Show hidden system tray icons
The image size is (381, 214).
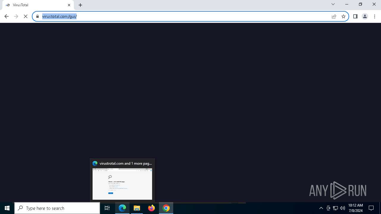point(321,208)
